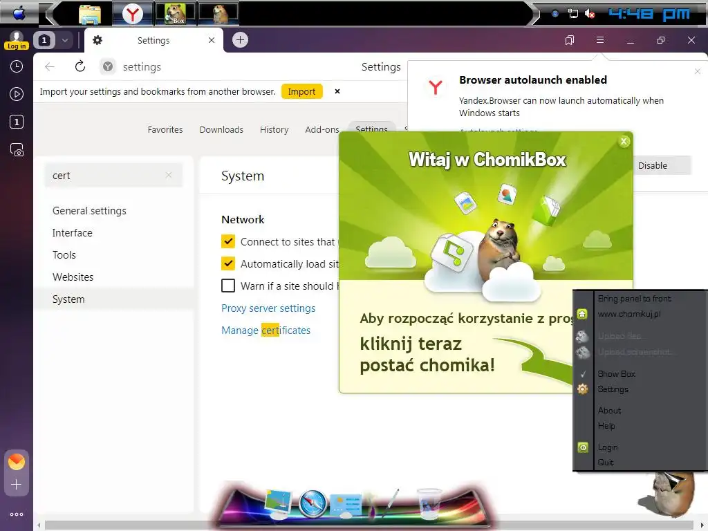Open Websites settings section

pyautogui.click(x=73, y=277)
